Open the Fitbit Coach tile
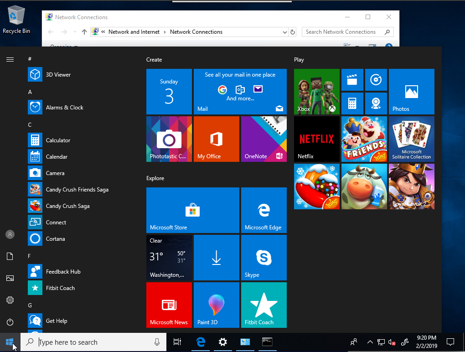Screen dimensions: 465x352 [x=264, y=305]
